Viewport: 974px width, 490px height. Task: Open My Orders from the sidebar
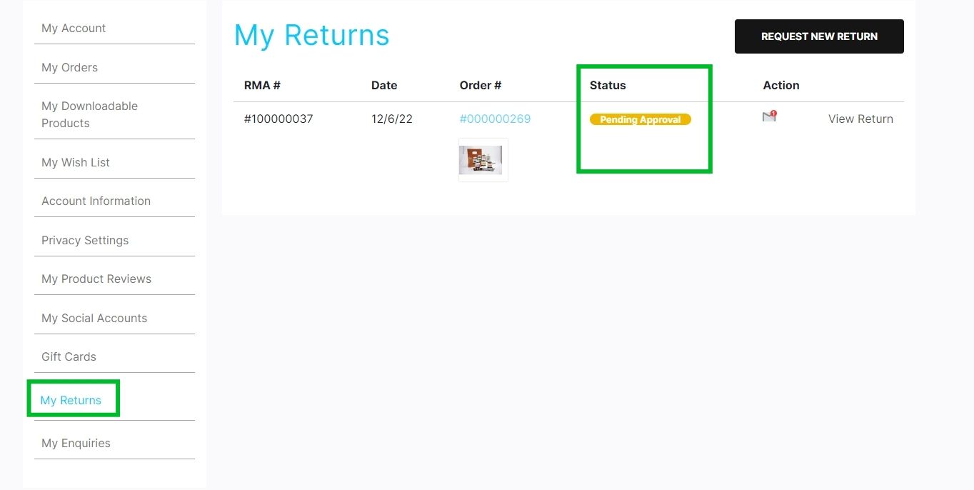[x=69, y=68]
